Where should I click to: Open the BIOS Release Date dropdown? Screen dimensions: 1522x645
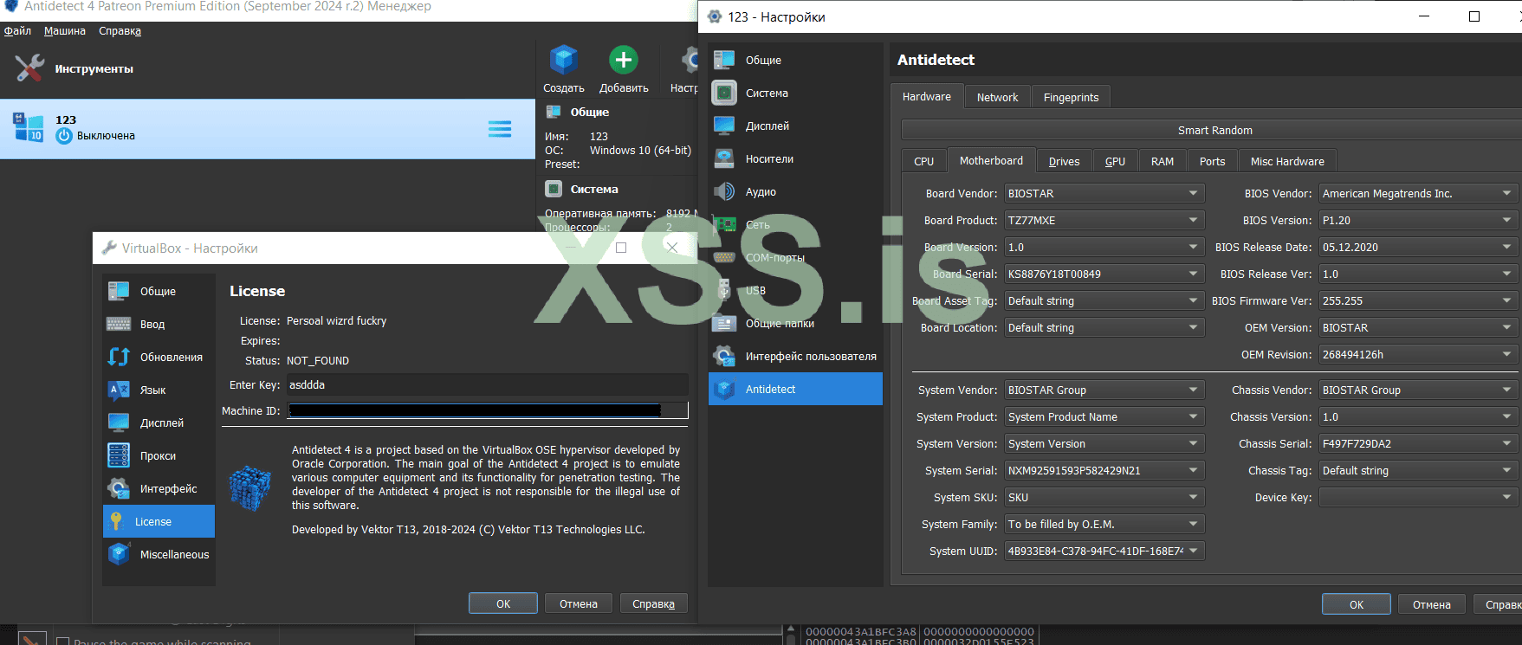tap(1418, 247)
